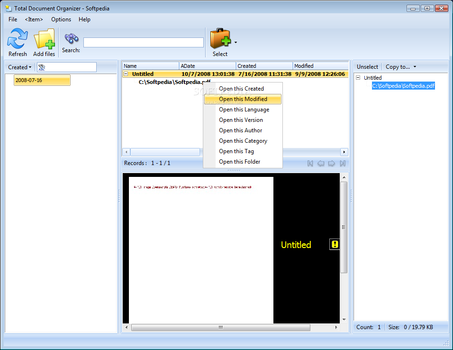Open the Copy to... dropdown
The width and height of the screenshot is (453, 350).
[x=401, y=67]
